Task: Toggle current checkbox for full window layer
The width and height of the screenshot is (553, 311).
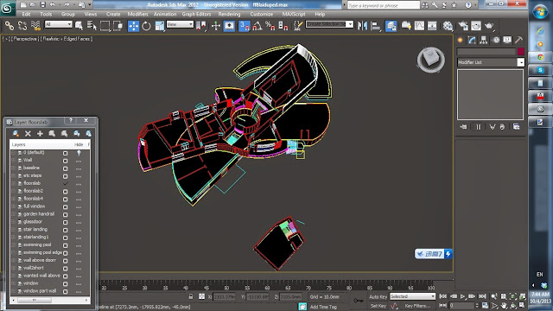Action: 66,207
